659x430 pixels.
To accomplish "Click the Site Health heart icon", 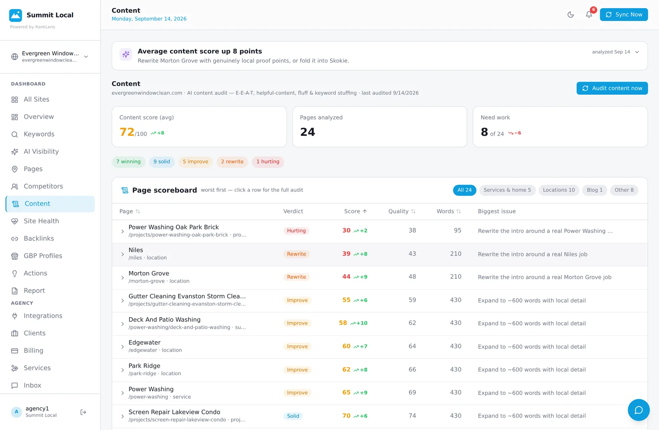I will (x=15, y=221).
